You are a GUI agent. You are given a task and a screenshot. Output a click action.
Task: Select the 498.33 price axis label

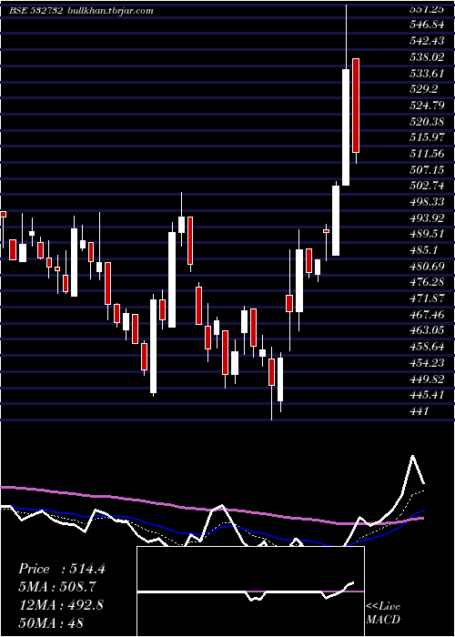coord(427,202)
